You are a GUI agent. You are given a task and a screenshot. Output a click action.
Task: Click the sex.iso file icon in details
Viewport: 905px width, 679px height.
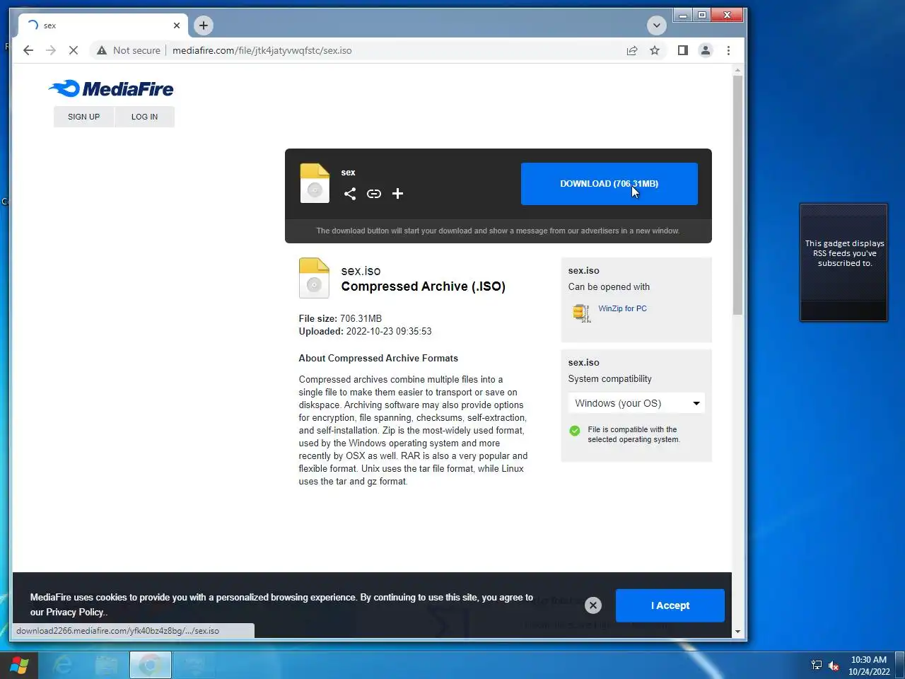coord(314,278)
